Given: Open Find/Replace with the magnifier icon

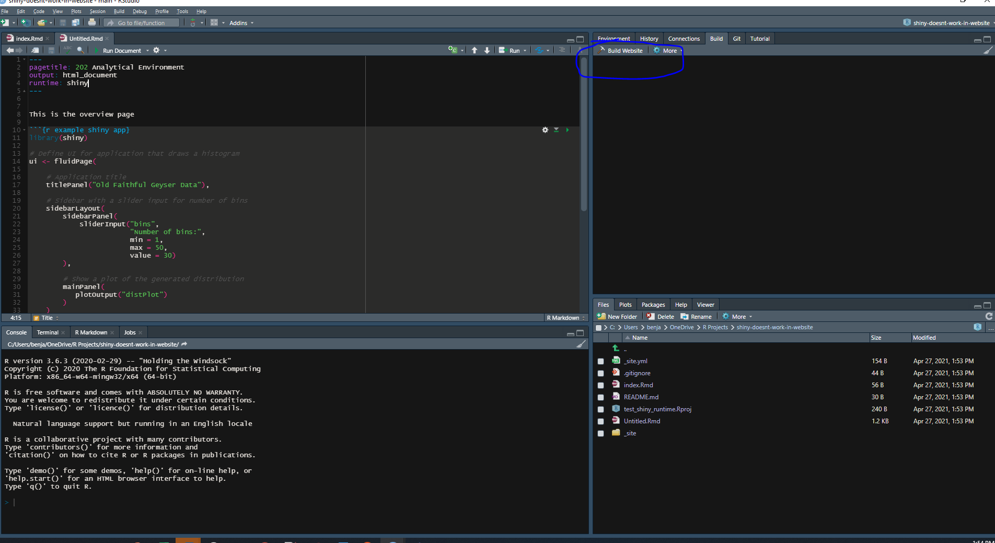Looking at the screenshot, I should click(80, 50).
